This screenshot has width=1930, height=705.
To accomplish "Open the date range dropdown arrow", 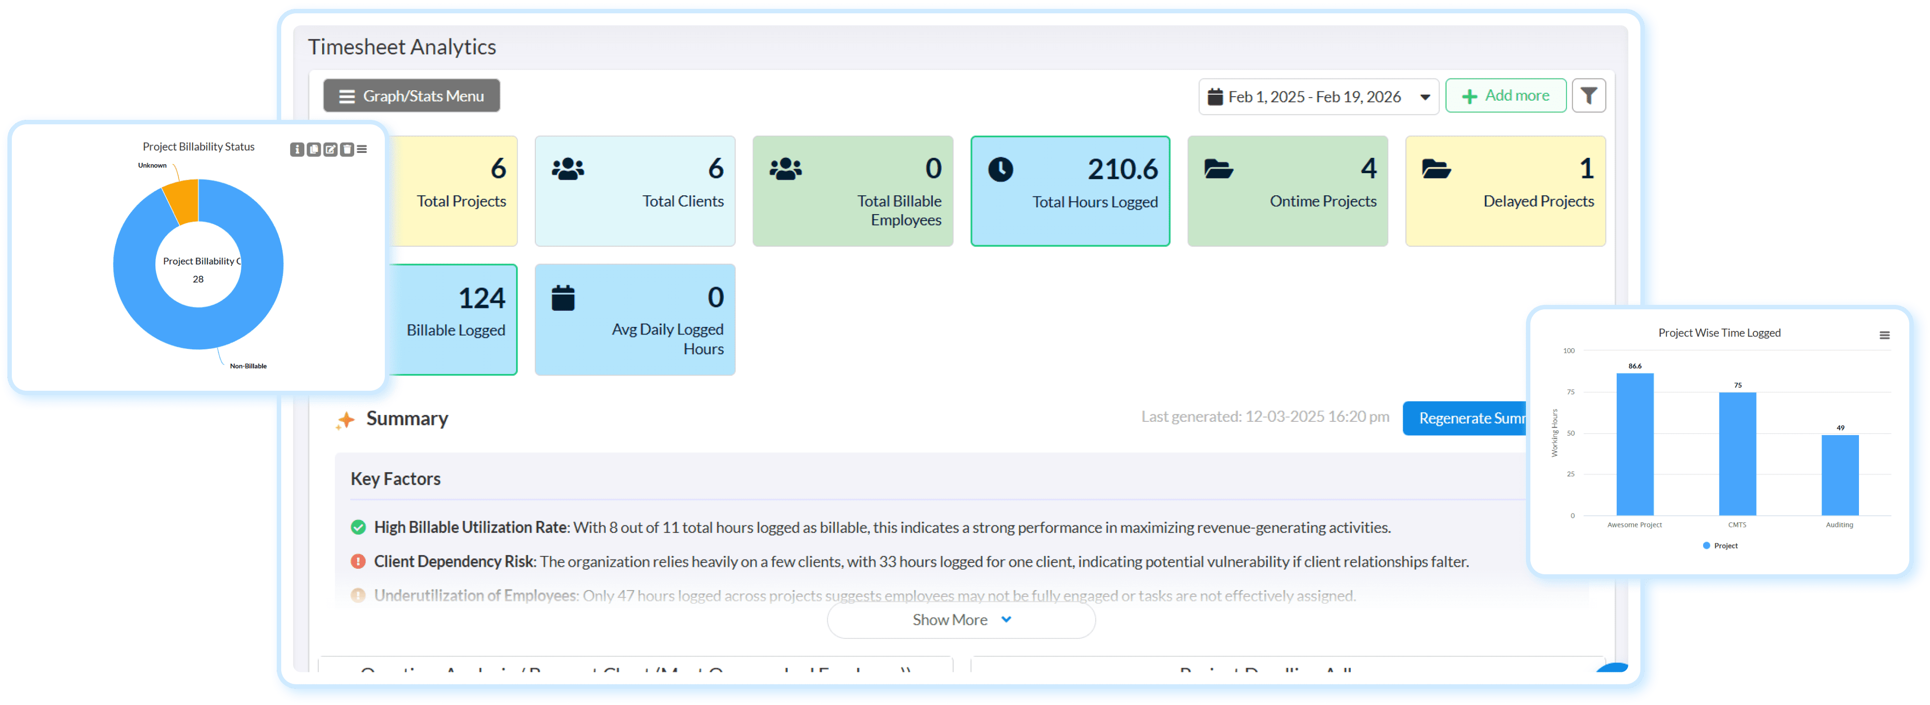I will pyautogui.click(x=1424, y=97).
